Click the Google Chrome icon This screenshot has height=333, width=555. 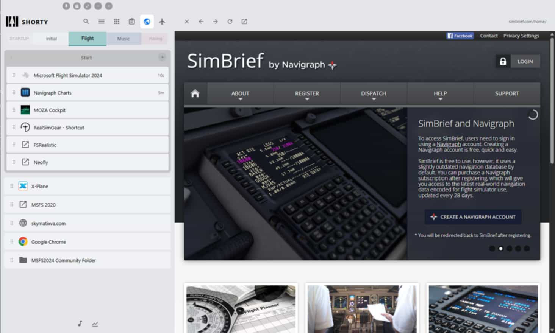(23, 241)
